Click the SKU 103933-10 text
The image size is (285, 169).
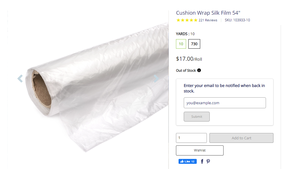(x=237, y=20)
